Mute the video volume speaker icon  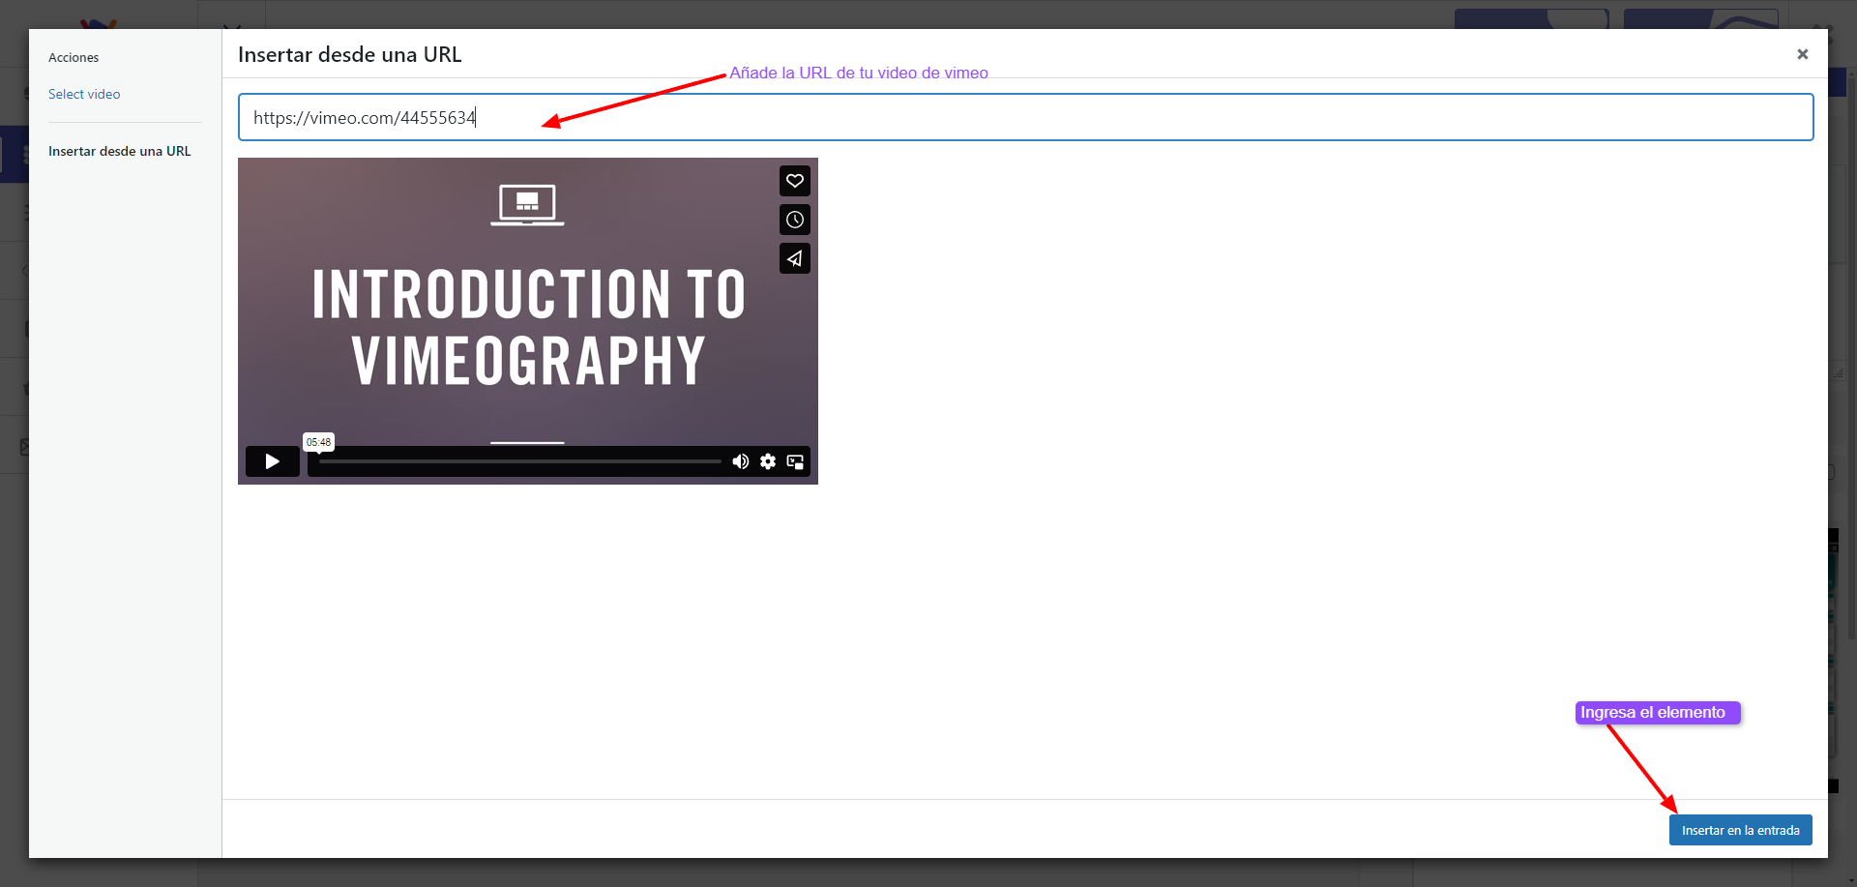(740, 461)
